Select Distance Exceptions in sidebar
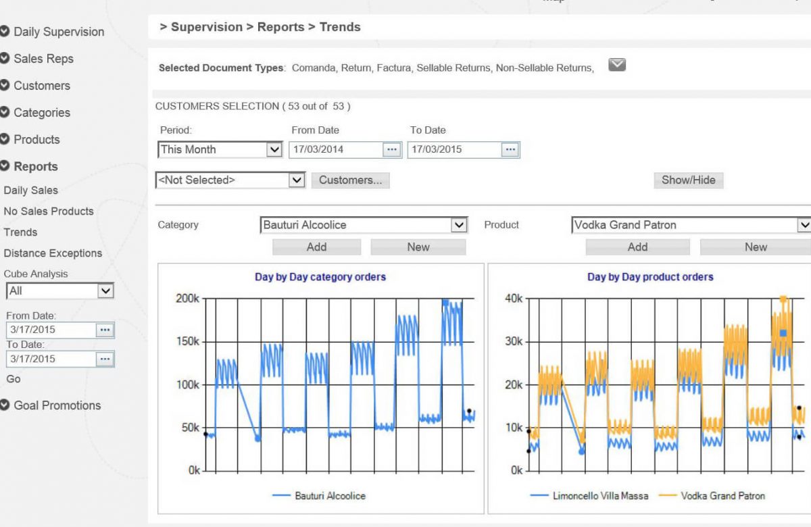The height and width of the screenshot is (527, 811). coord(53,253)
